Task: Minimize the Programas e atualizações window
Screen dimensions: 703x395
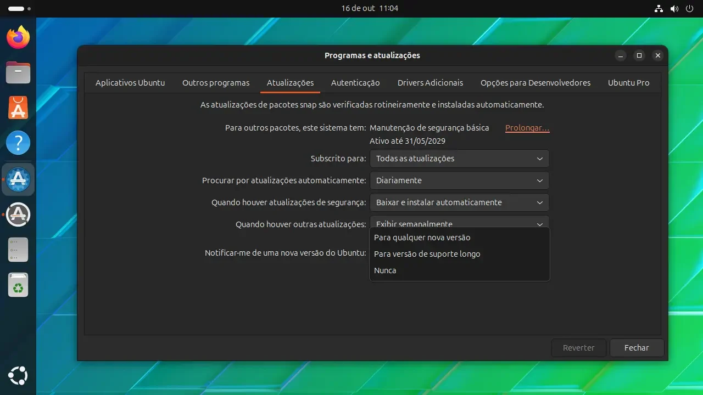Action: [621, 55]
